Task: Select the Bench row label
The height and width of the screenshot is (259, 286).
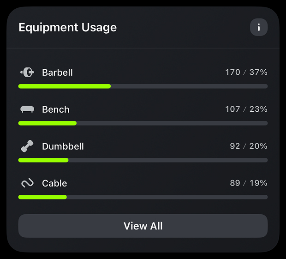Action: [x=56, y=109]
